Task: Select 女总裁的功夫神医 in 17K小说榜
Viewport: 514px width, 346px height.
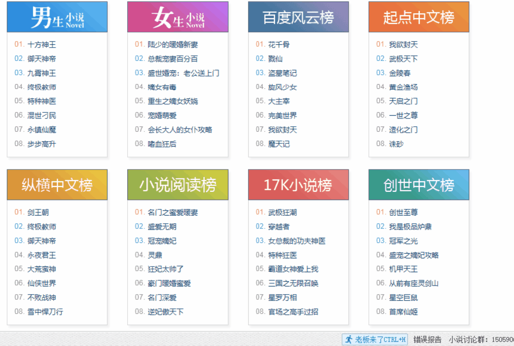Action: point(297,241)
